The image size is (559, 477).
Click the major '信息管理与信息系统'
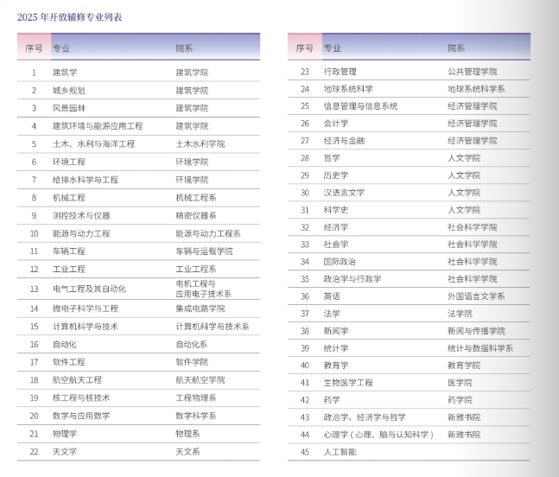click(361, 106)
